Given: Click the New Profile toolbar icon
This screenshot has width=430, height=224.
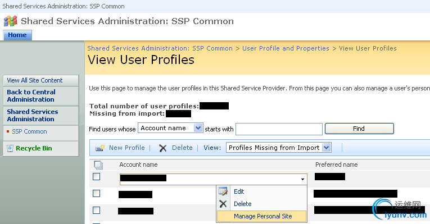Looking at the screenshot, I should click(x=100, y=148).
